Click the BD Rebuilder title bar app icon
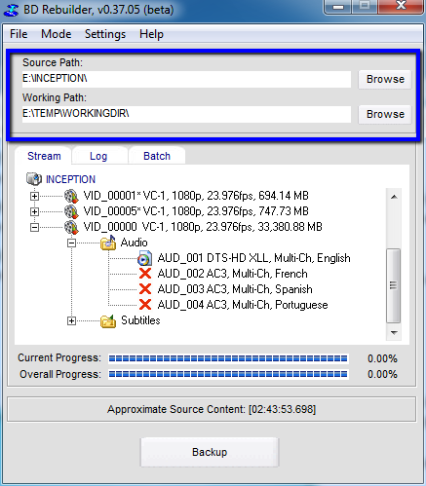 pos(11,9)
